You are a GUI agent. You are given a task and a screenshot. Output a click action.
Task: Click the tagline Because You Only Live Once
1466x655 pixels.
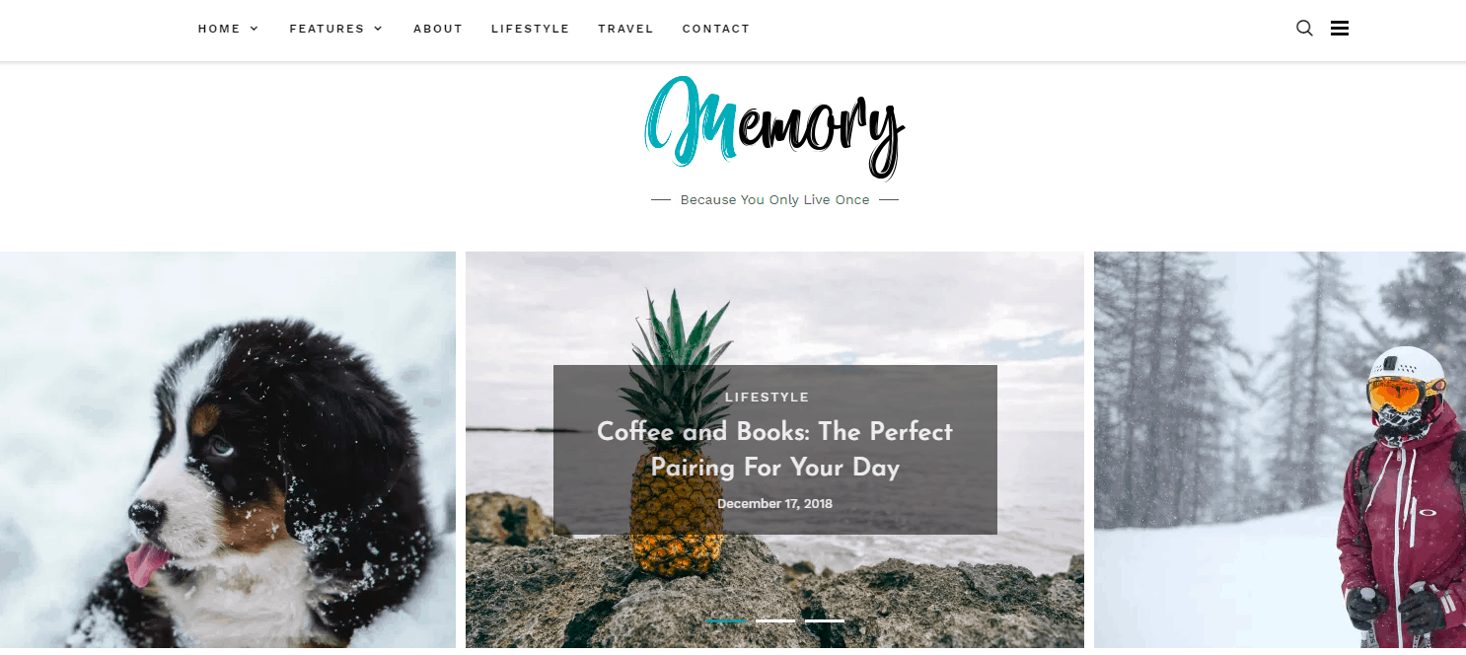tap(774, 199)
